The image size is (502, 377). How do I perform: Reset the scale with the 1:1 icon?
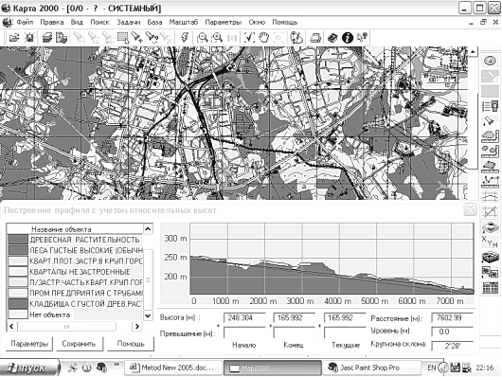click(232, 38)
